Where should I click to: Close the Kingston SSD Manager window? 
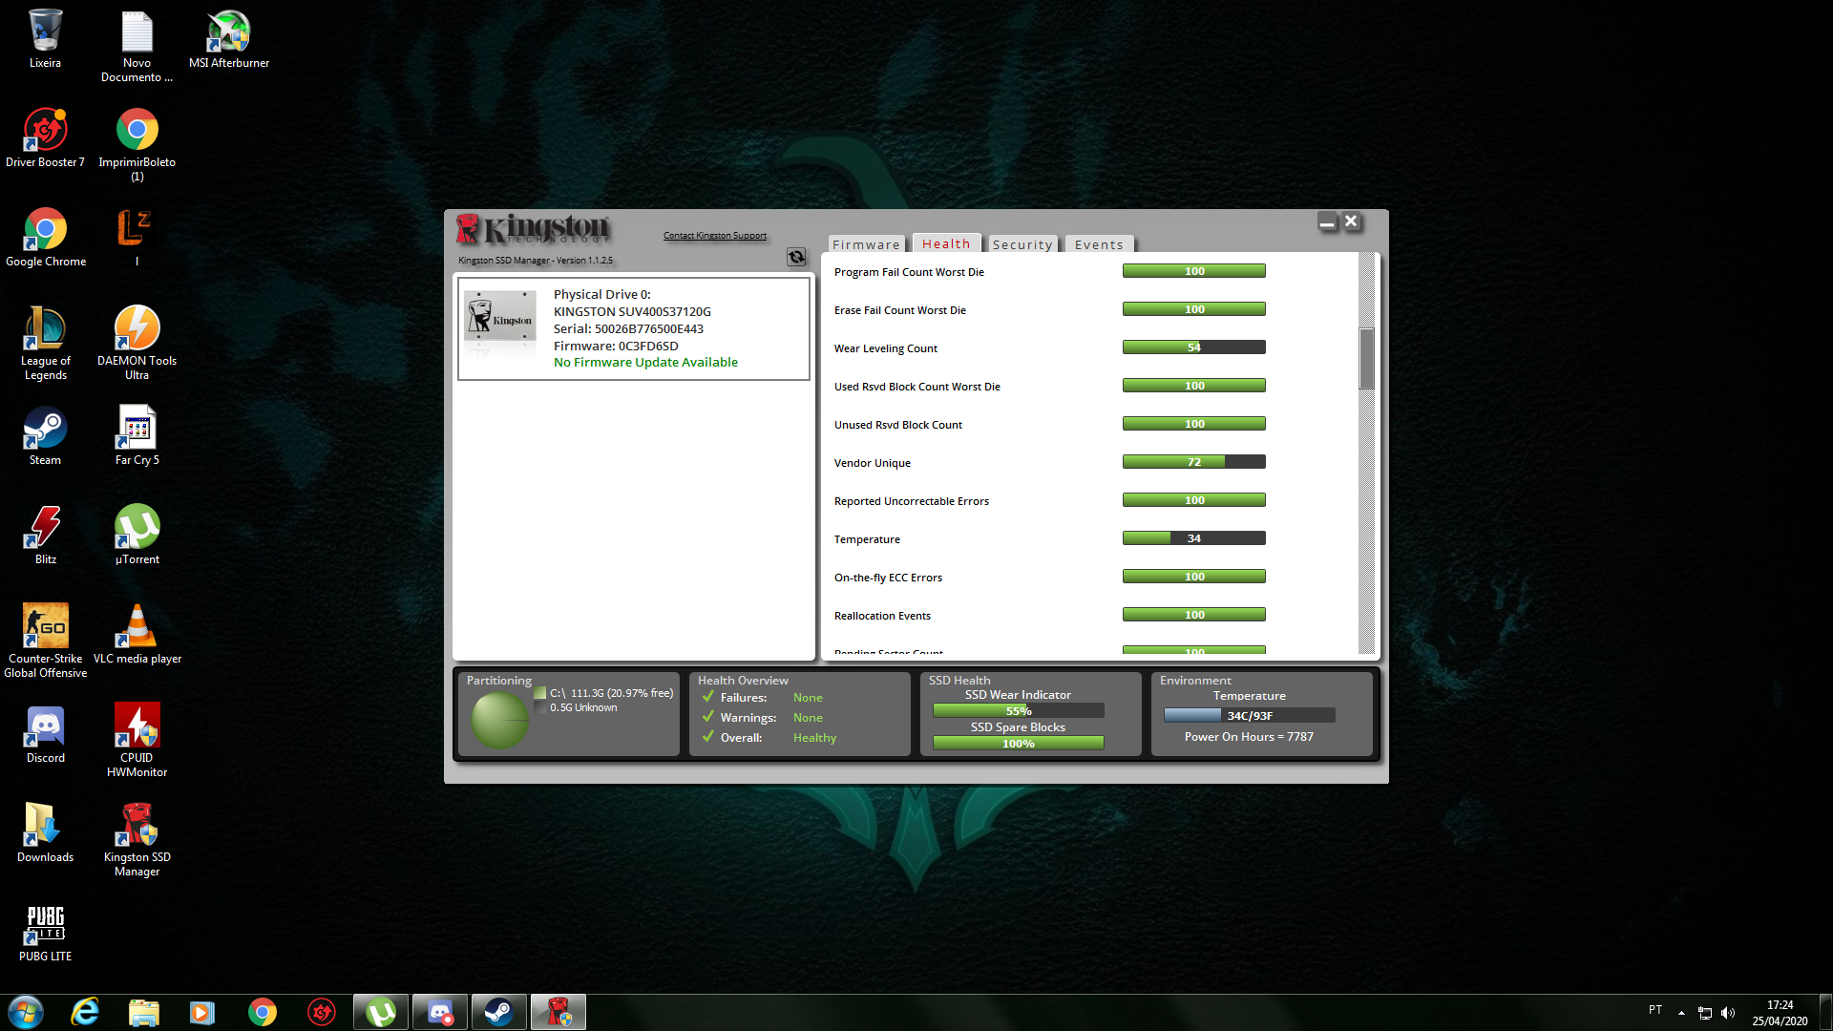click(x=1351, y=221)
